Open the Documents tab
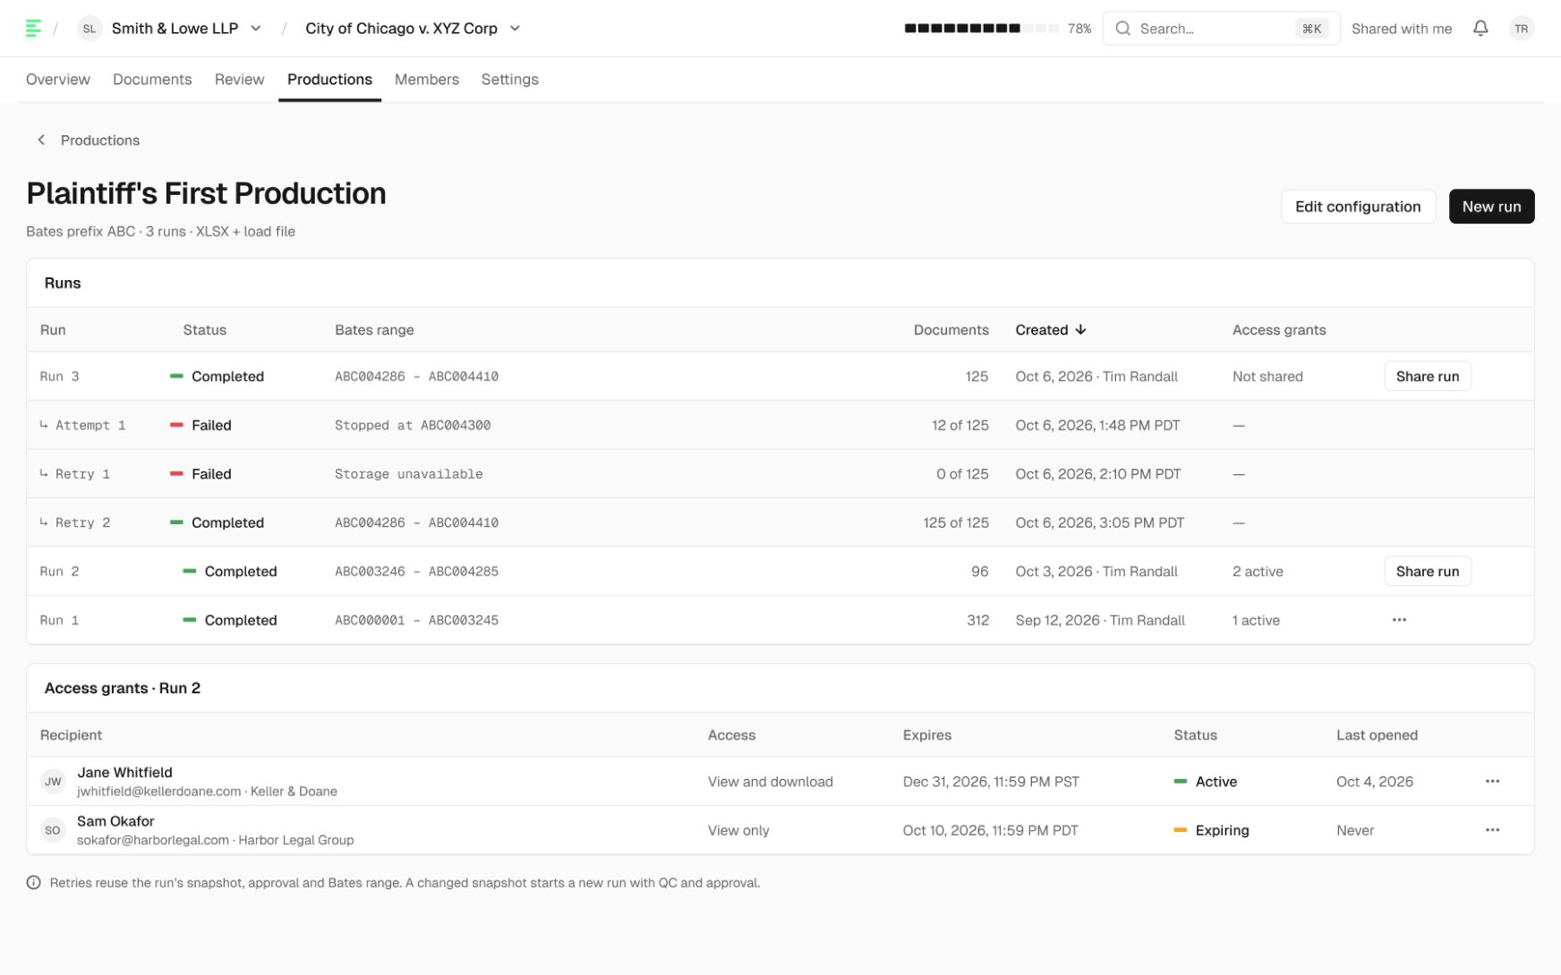This screenshot has width=1561, height=975. (x=152, y=80)
